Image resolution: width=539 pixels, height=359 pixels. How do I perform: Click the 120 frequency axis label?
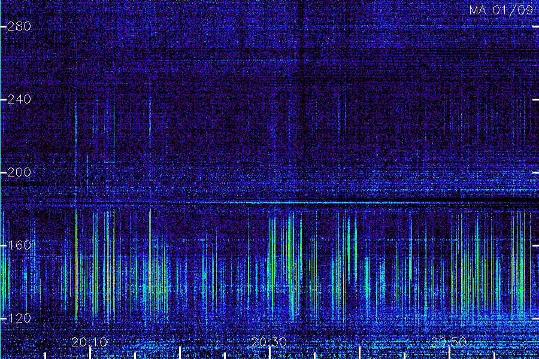pos(19,318)
